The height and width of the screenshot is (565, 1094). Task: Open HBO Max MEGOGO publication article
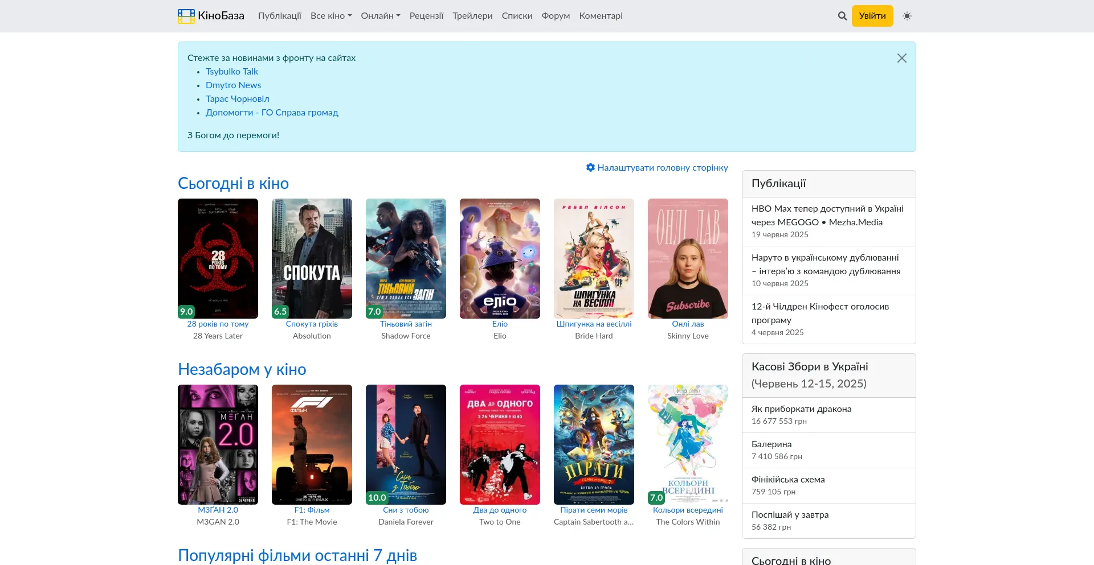pyautogui.click(x=827, y=215)
